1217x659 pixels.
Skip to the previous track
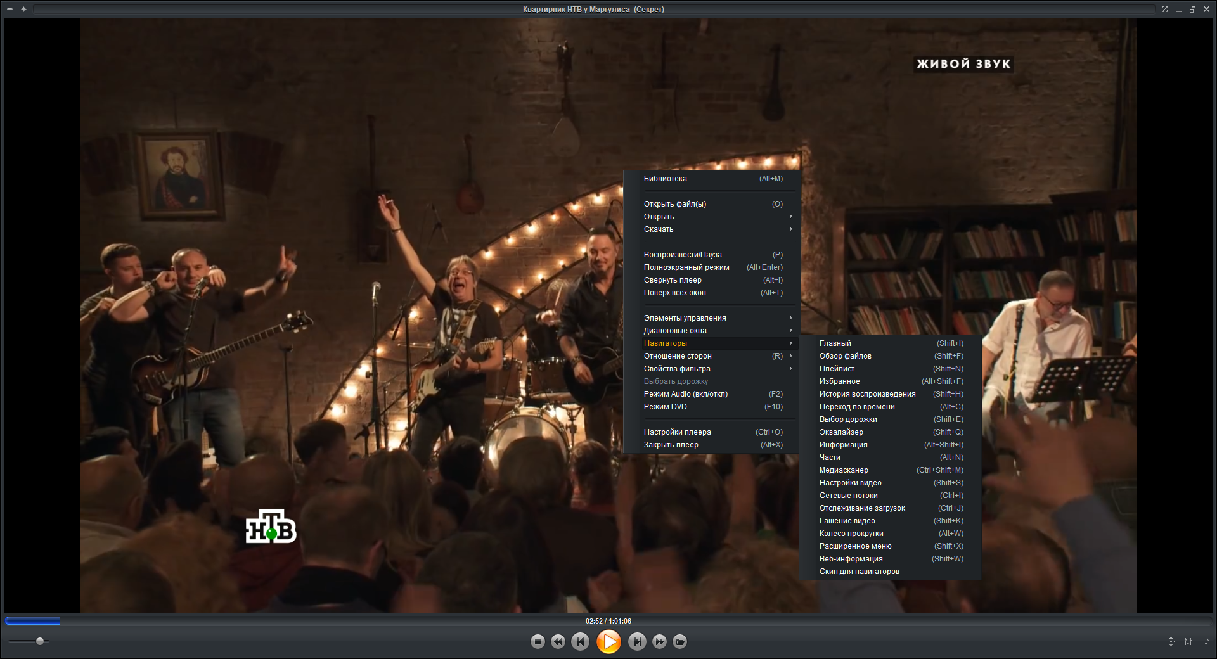pyautogui.click(x=580, y=642)
